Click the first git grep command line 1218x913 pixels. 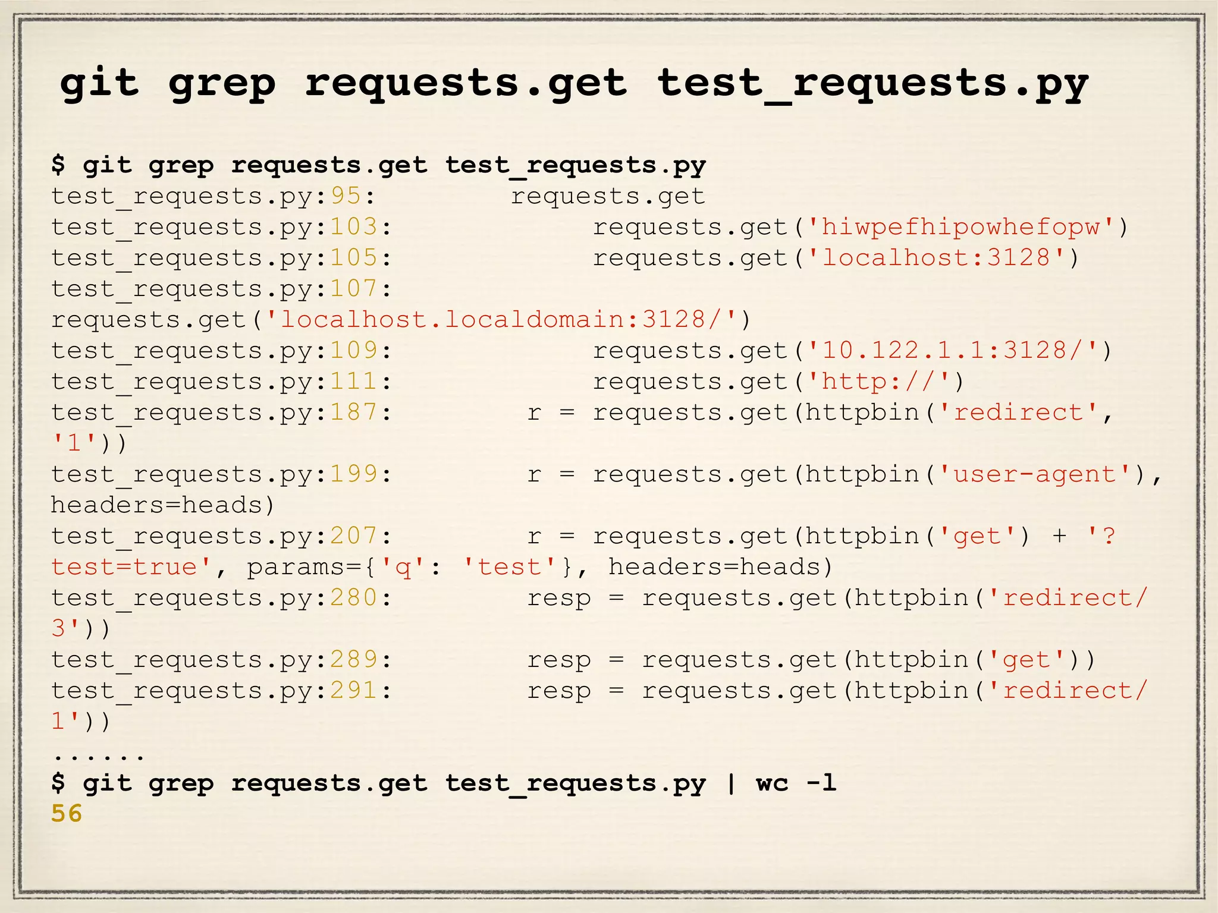[378, 165]
